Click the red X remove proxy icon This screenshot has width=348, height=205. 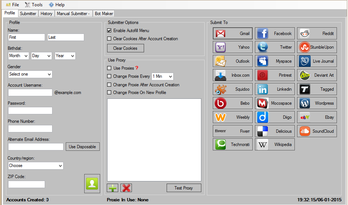pyautogui.click(x=126, y=188)
